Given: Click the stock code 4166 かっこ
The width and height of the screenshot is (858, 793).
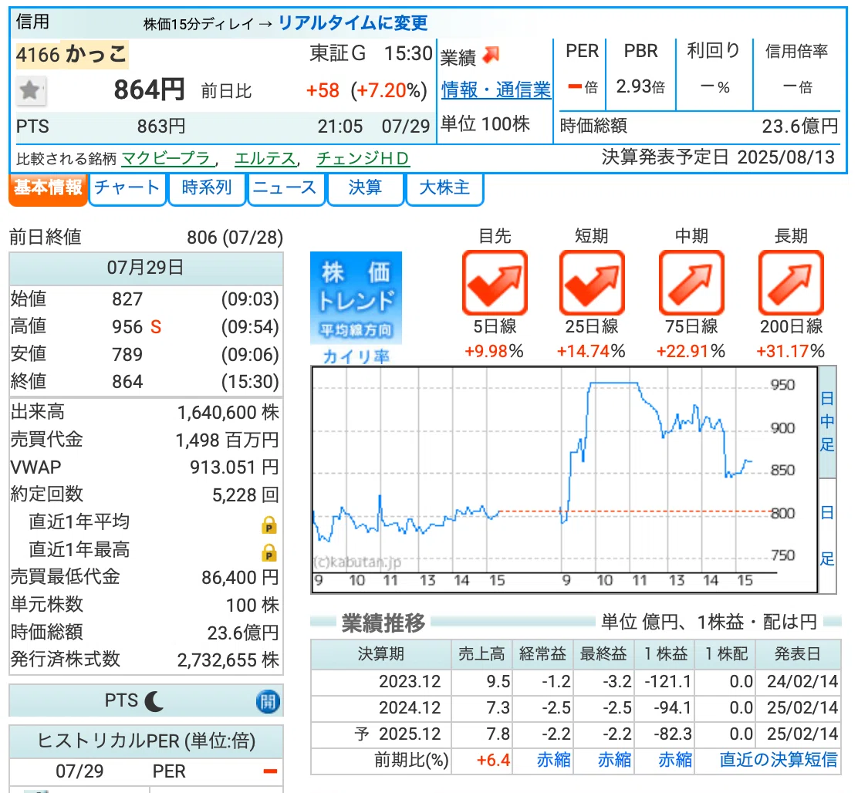Looking at the screenshot, I should tap(72, 55).
